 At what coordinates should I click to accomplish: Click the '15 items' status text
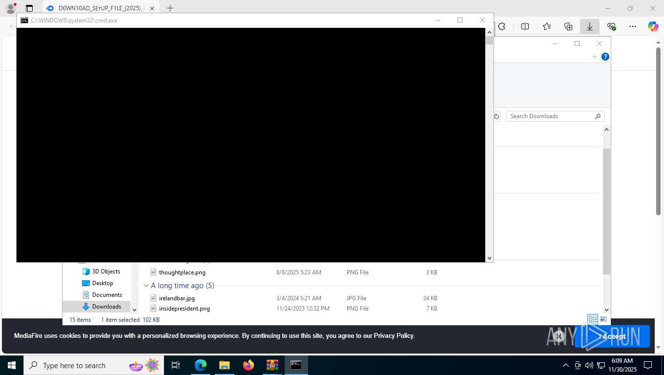point(80,320)
